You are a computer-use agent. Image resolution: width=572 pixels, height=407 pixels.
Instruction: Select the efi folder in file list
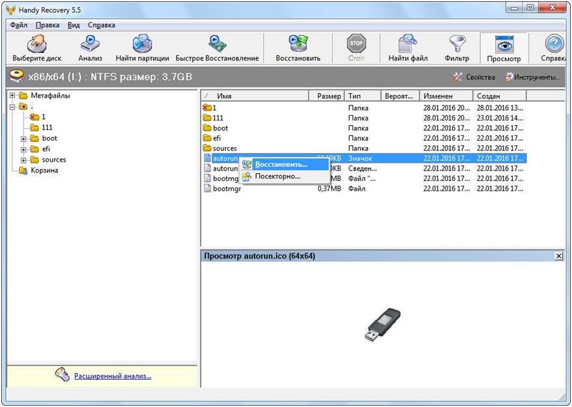(364, 138)
